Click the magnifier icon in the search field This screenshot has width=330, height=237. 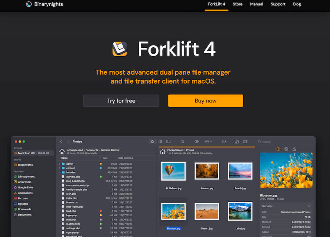(260, 142)
